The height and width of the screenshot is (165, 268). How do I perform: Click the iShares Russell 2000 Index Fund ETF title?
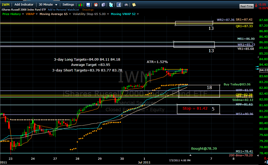24,10
